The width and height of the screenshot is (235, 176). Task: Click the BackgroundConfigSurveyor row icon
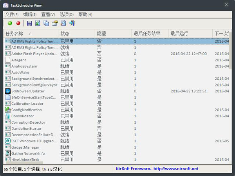coord(8,85)
